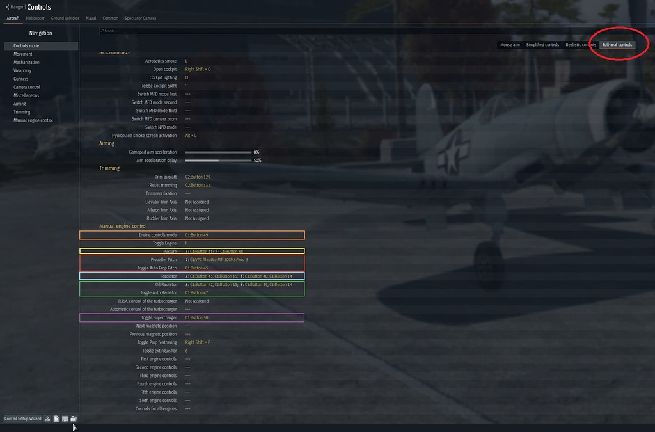Click the wrench icon beside Control Setup Wizard
Screen dimensions: 655x432
pyautogui.click(x=47, y=419)
